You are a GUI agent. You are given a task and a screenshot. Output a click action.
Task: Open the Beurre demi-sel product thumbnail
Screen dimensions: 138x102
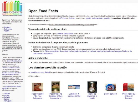[x=110, y=87]
